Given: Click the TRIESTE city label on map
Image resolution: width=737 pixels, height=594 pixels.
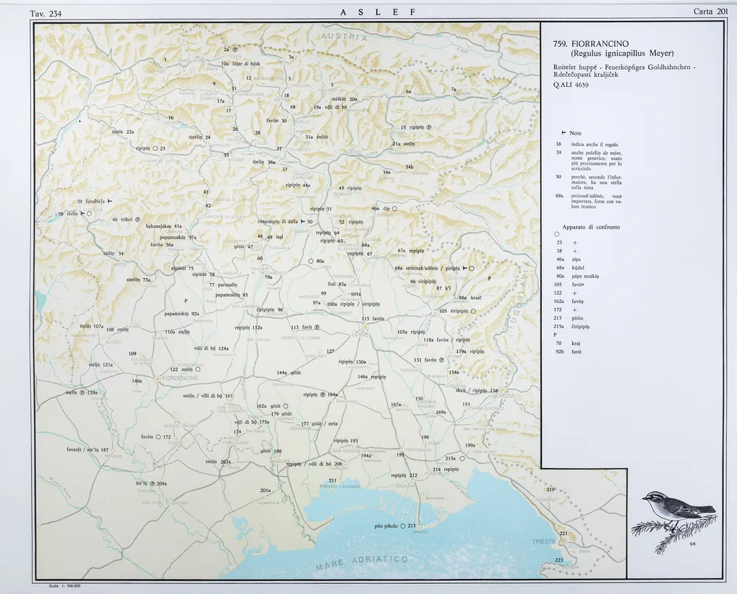Looking at the screenshot, I should (x=544, y=541).
